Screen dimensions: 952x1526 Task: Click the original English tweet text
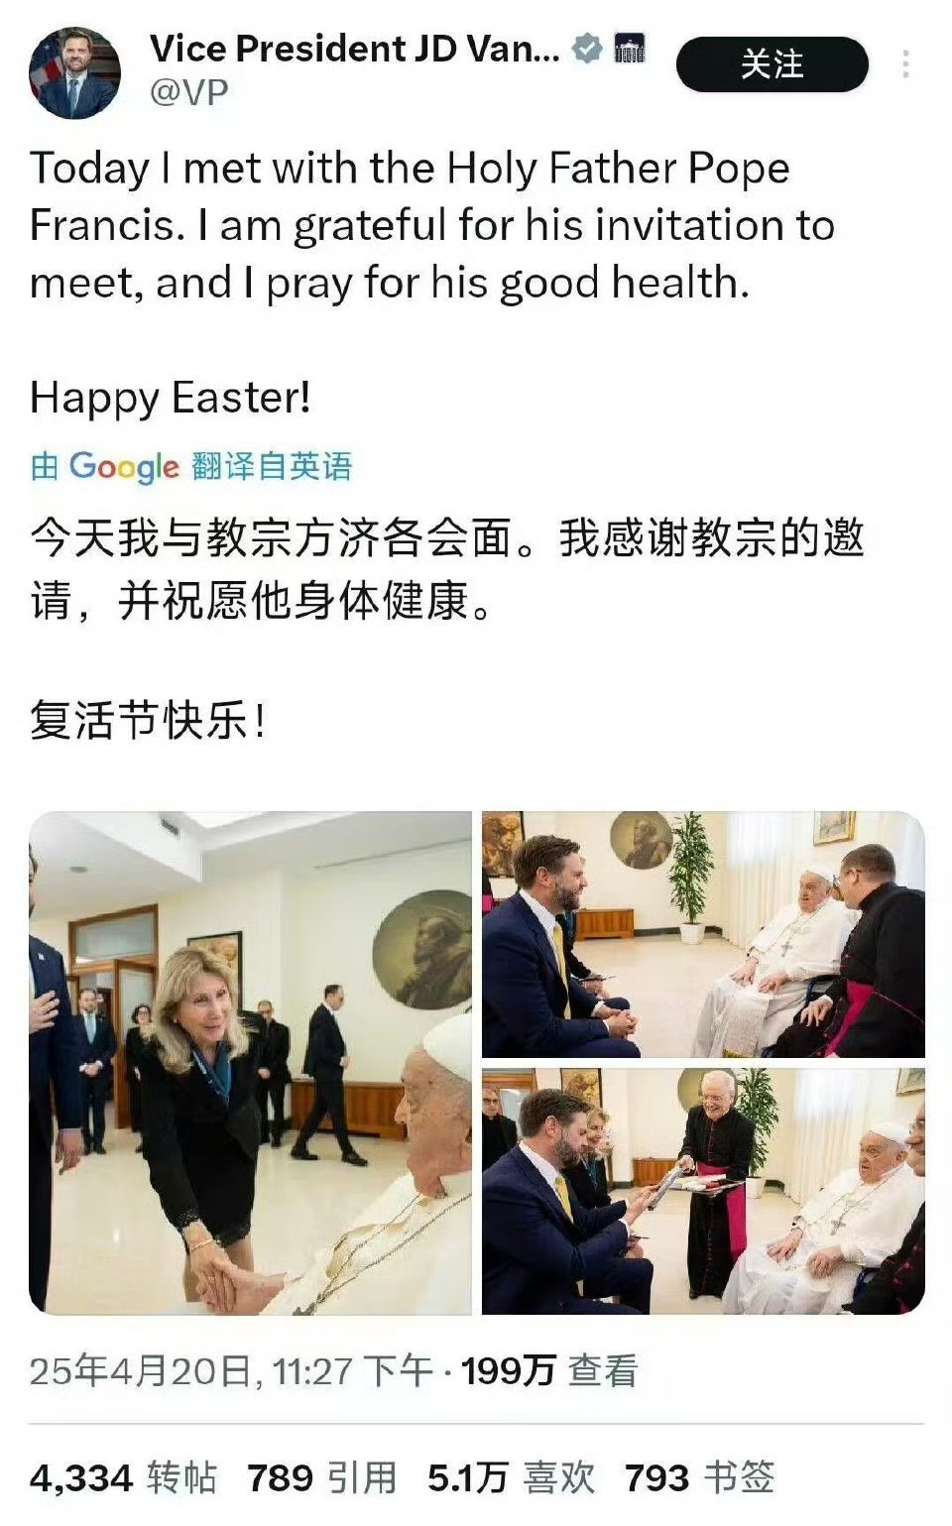pyautogui.click(x=432, y=283)
